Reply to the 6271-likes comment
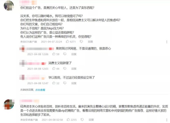The height and width of the screenshot is (123, 170). coord(90,42)
